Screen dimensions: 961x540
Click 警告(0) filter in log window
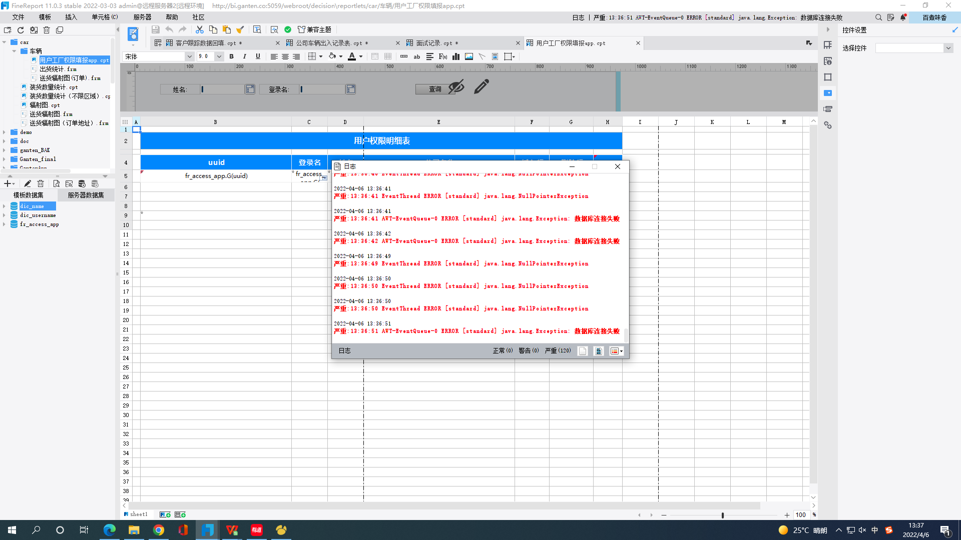529,350
